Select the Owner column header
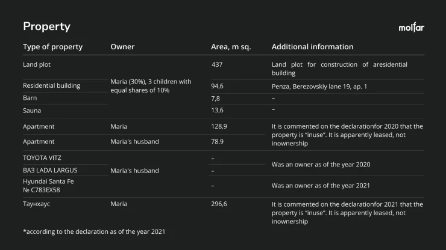The height and width of the screenshot is (250, 446). point(122,47)
